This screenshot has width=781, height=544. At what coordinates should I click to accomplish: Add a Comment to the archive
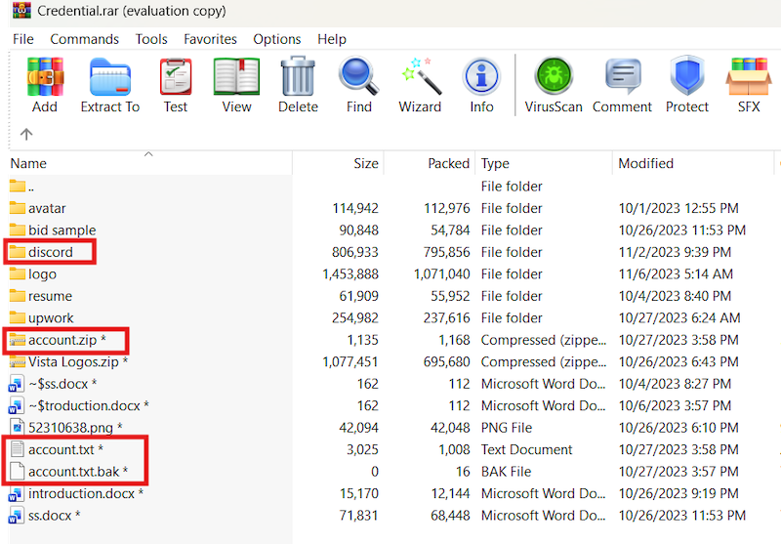pos(623,76)
